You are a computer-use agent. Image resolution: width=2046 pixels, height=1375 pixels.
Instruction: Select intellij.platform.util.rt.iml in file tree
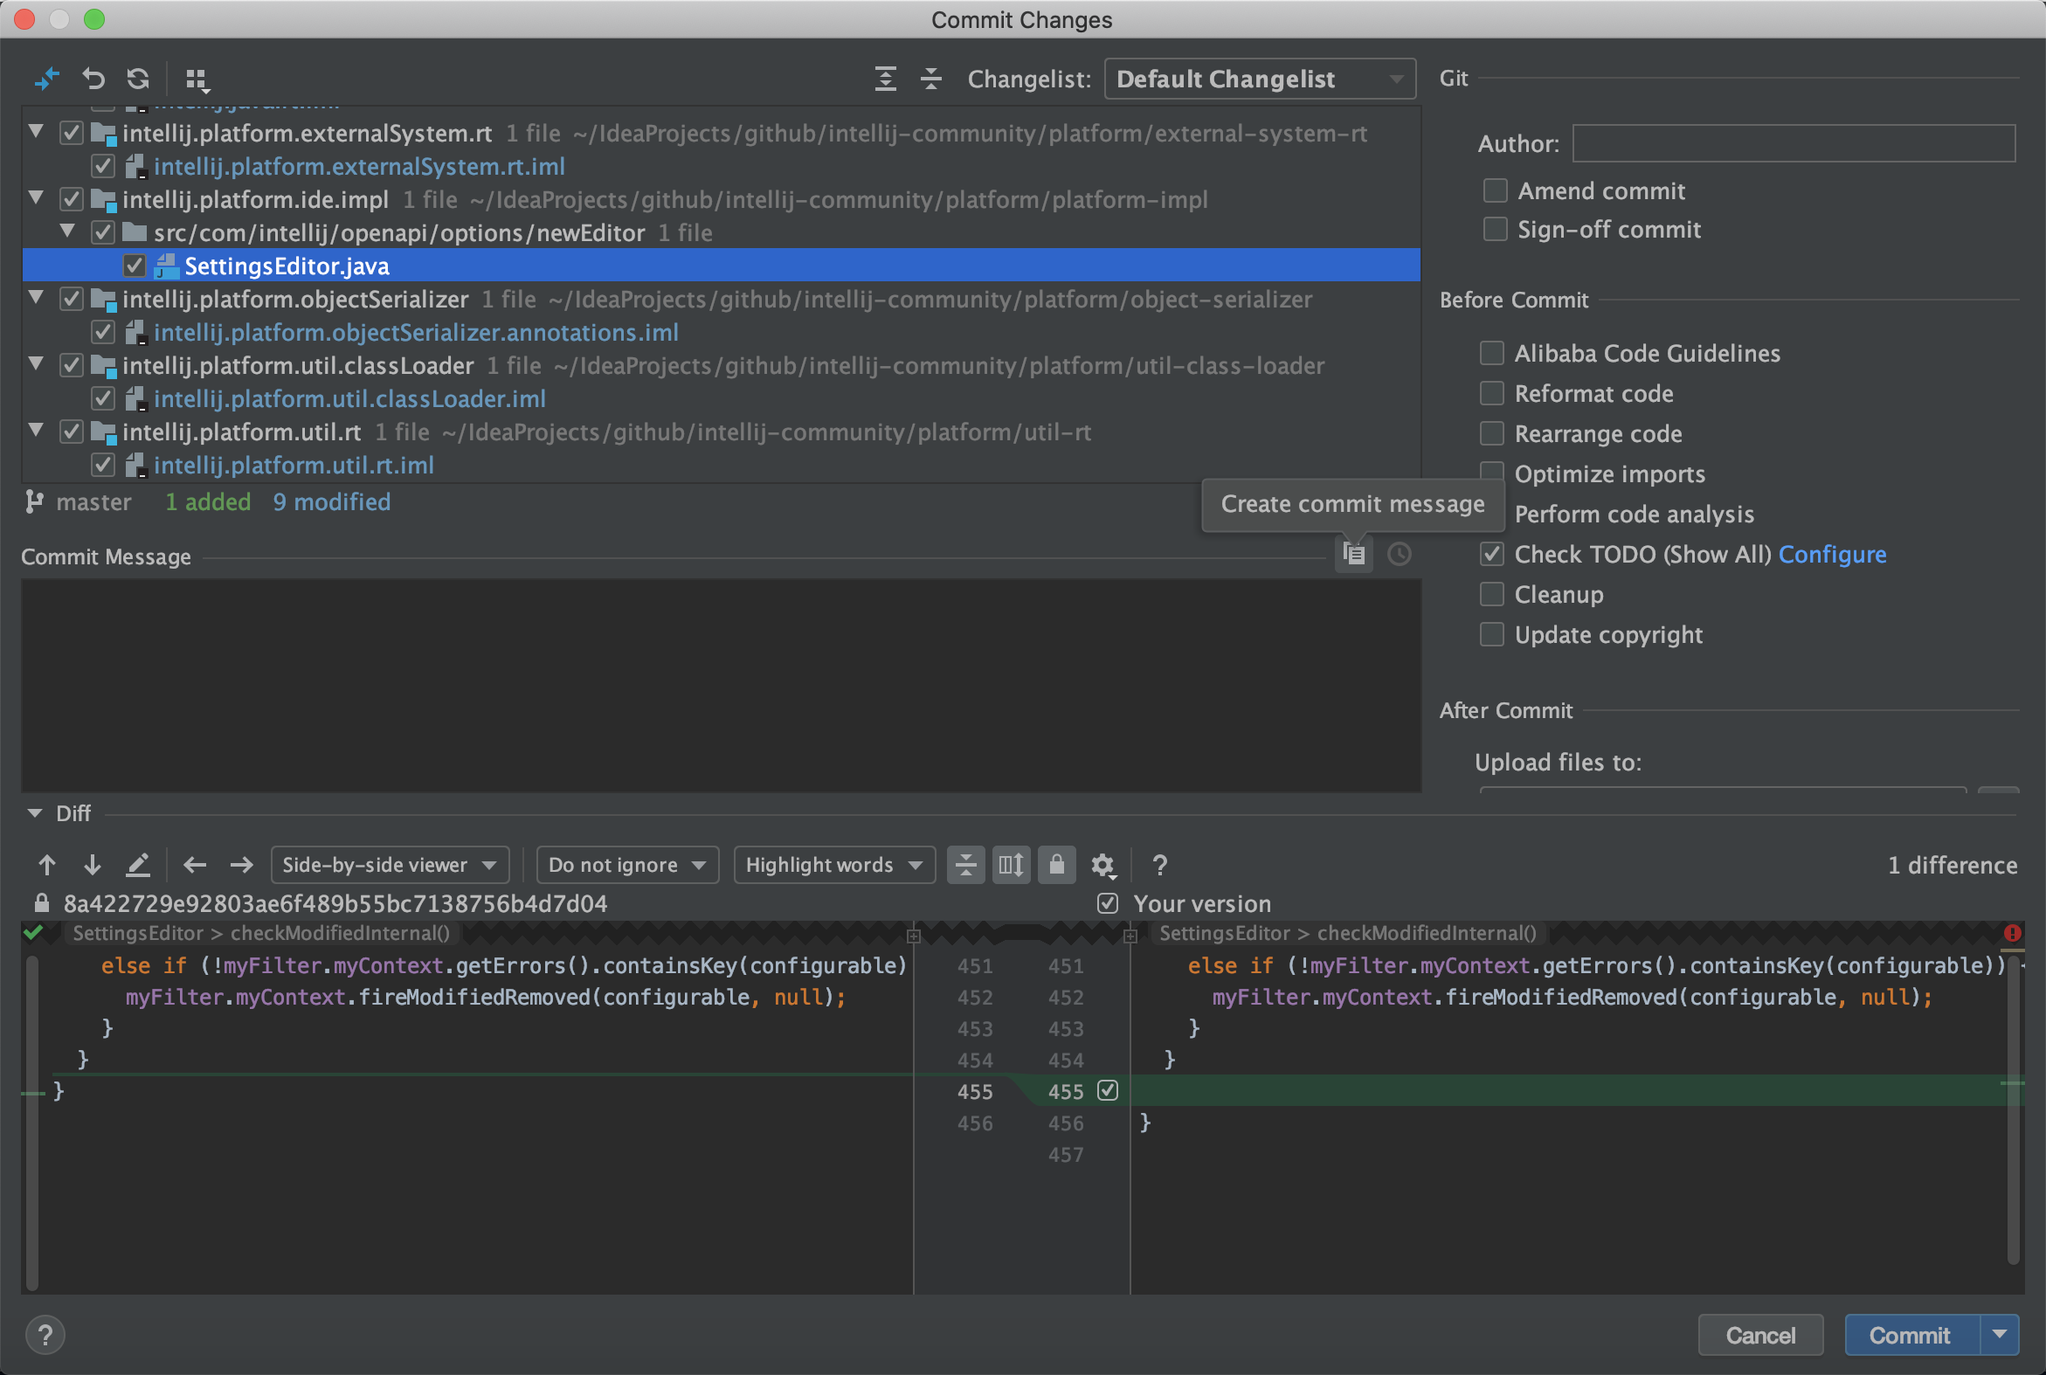tap(293, 465)
